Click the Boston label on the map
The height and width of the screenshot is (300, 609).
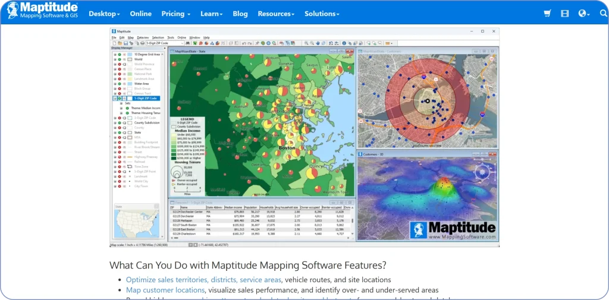[x=288, y=149]
